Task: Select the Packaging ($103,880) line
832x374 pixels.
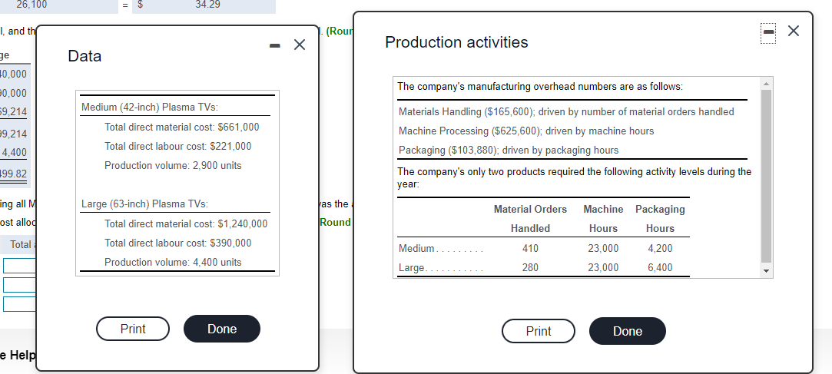Action: (509, 150)
